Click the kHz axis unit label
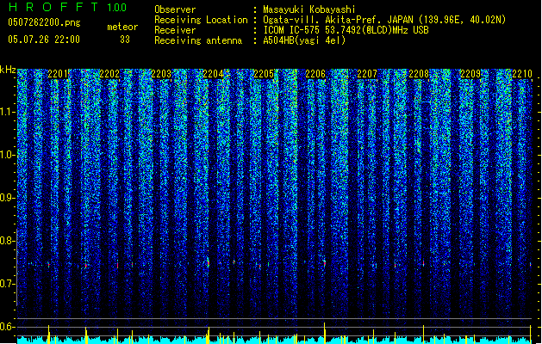This screenshot has width=542, height=344. coord(8,70)
